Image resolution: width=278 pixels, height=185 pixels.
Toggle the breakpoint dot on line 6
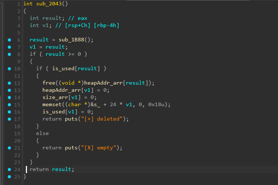point(10,40)
